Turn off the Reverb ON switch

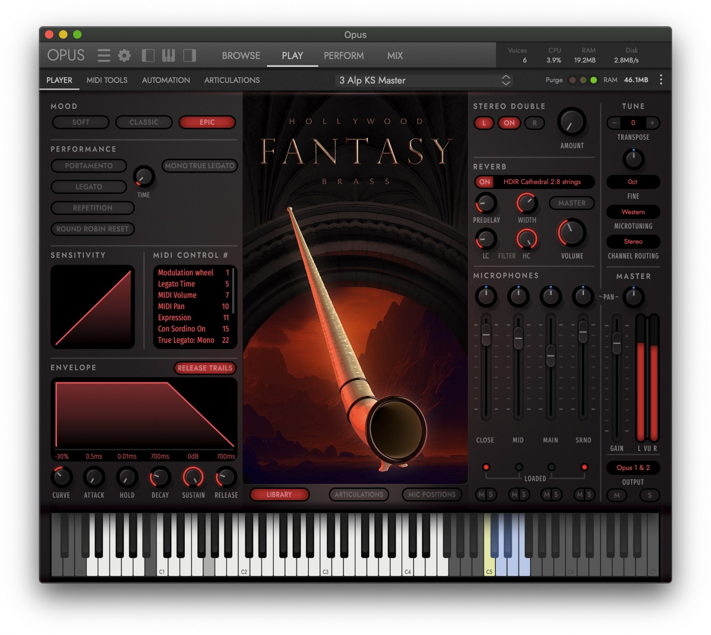tap(485, 182)
